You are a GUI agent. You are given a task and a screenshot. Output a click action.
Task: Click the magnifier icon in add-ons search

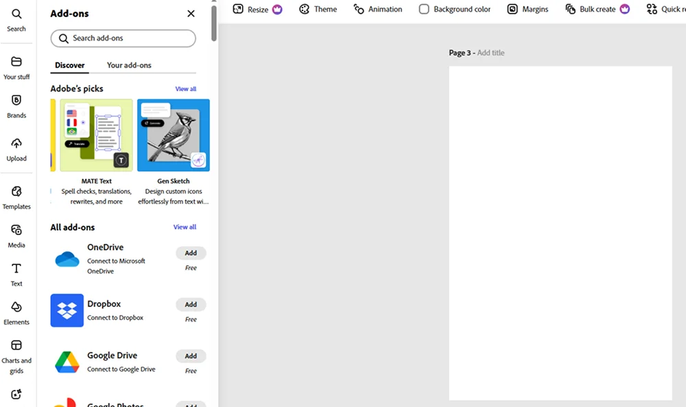point(63,38)
